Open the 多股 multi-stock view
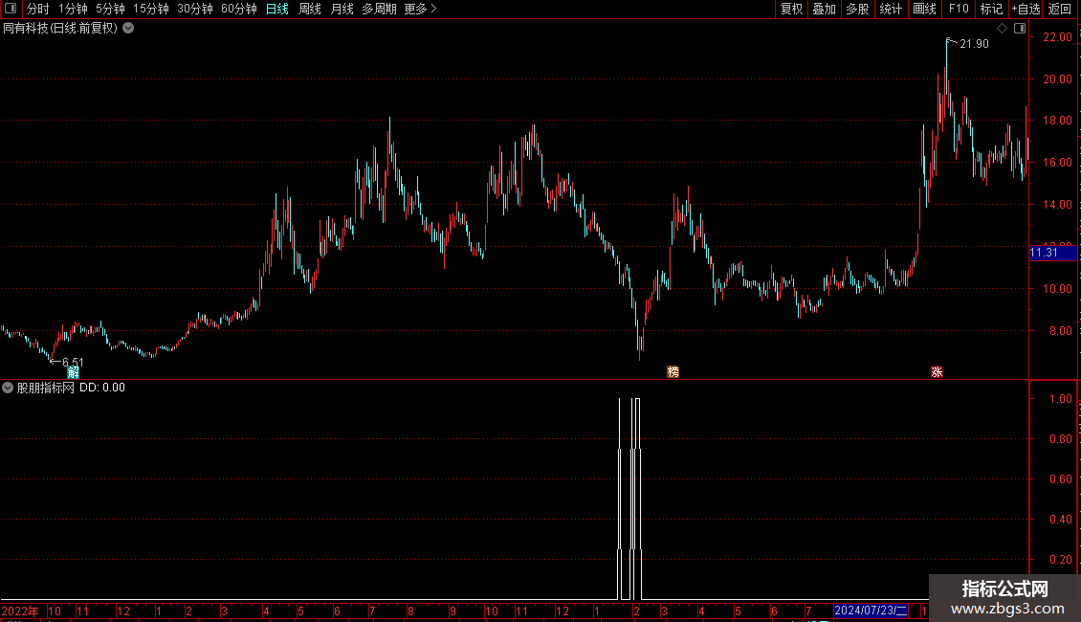Viewport: 1081px width, 622px height. coord(857,9)
